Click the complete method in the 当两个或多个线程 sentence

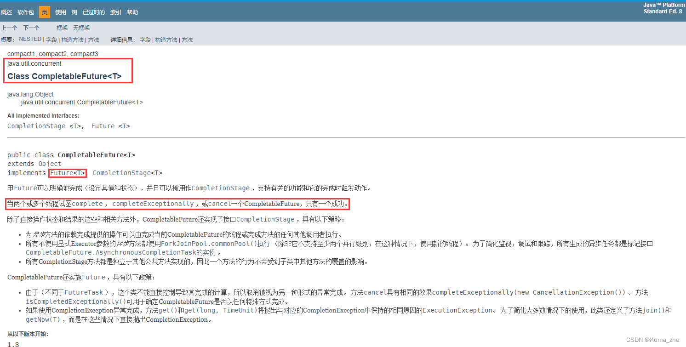point(87,204)
